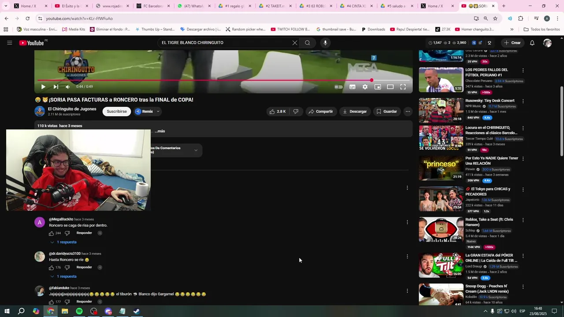The image size is (564, 317).
Task: Open Todos los favoritos bookmarks folder
Action: pyautogui.click(x=542, y=29)
